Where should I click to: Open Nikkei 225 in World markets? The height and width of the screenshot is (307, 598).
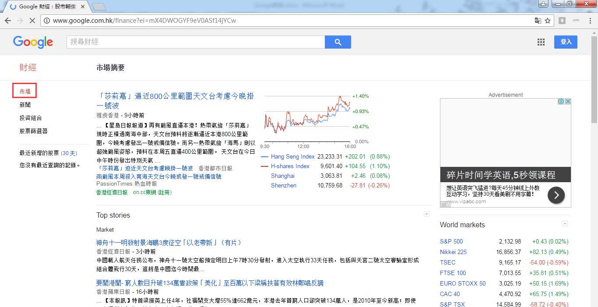[x=453, y=252]
